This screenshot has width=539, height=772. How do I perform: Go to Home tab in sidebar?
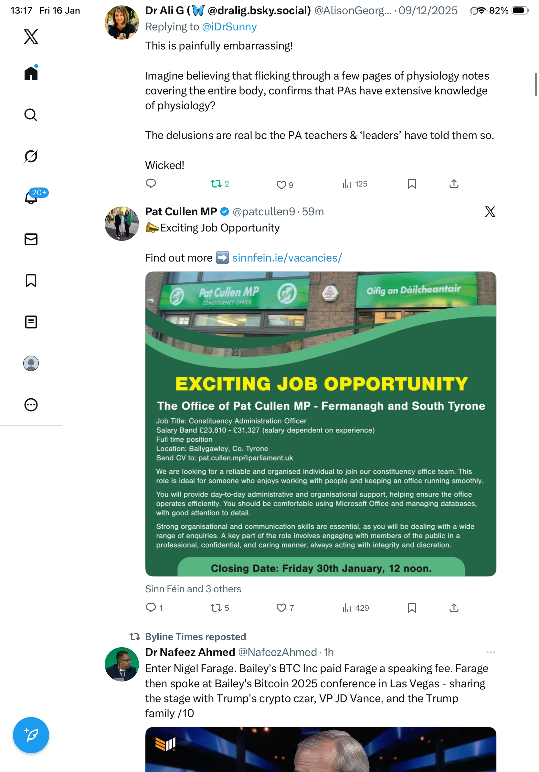(x=31, y=73)
